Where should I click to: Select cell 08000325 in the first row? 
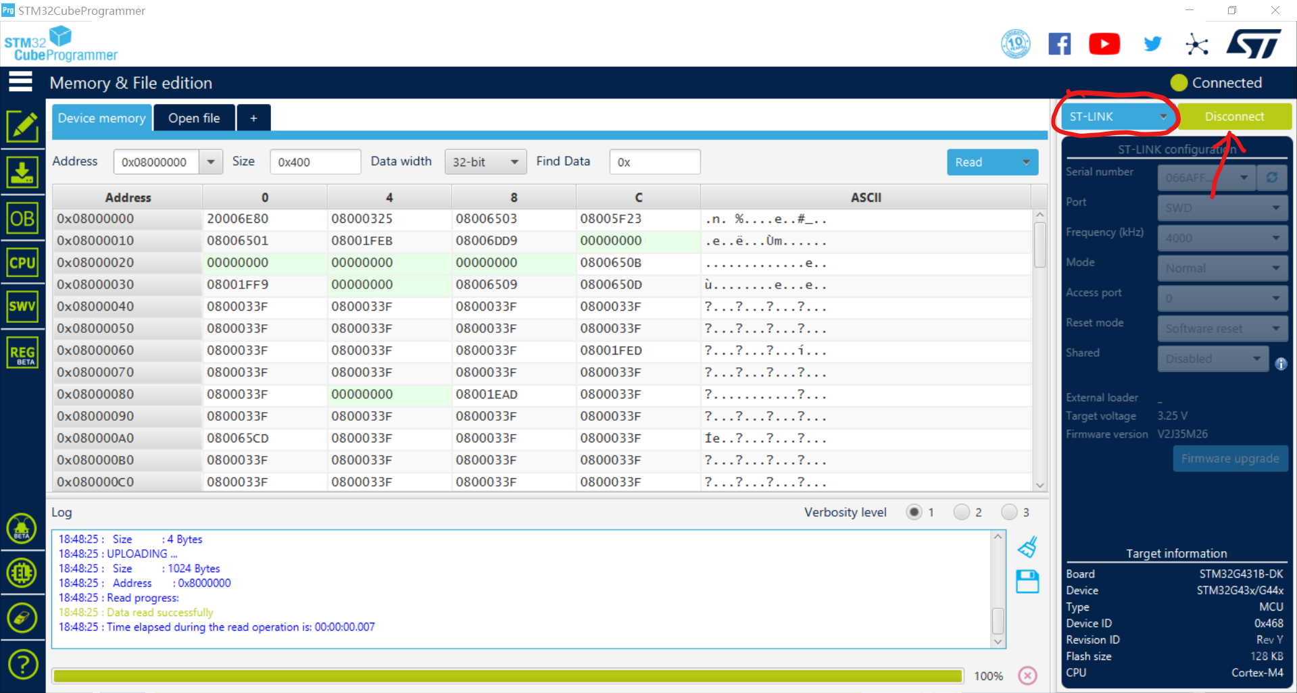tap(389, 219)
